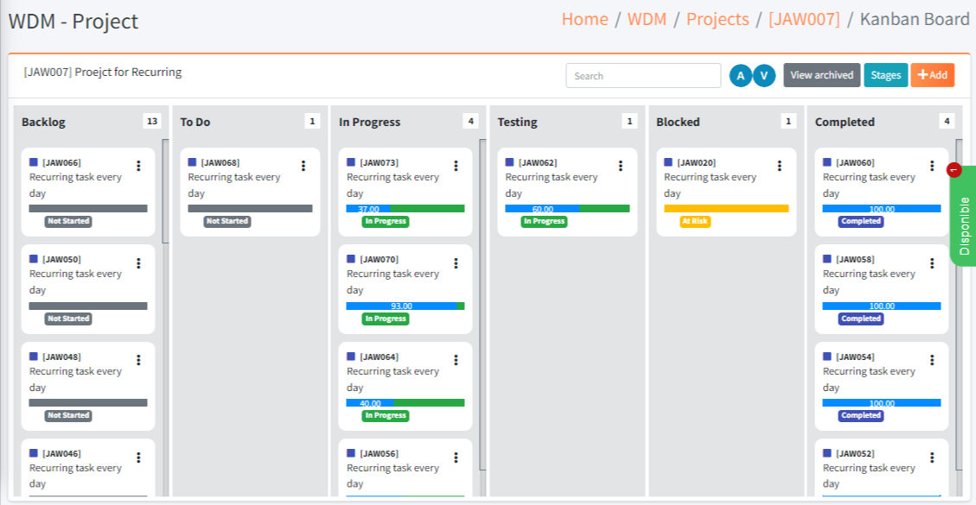Open the options menu on card JAW073

click(x=456, y=166)
